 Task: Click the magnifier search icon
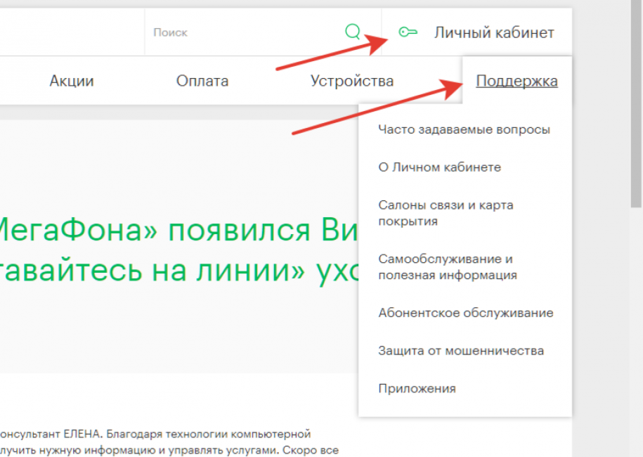tap(353, 32)
